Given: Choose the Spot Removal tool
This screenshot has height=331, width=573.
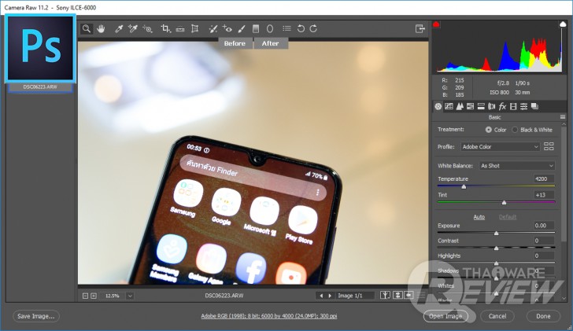Looking at the screenshot, I should coord(213,28).
